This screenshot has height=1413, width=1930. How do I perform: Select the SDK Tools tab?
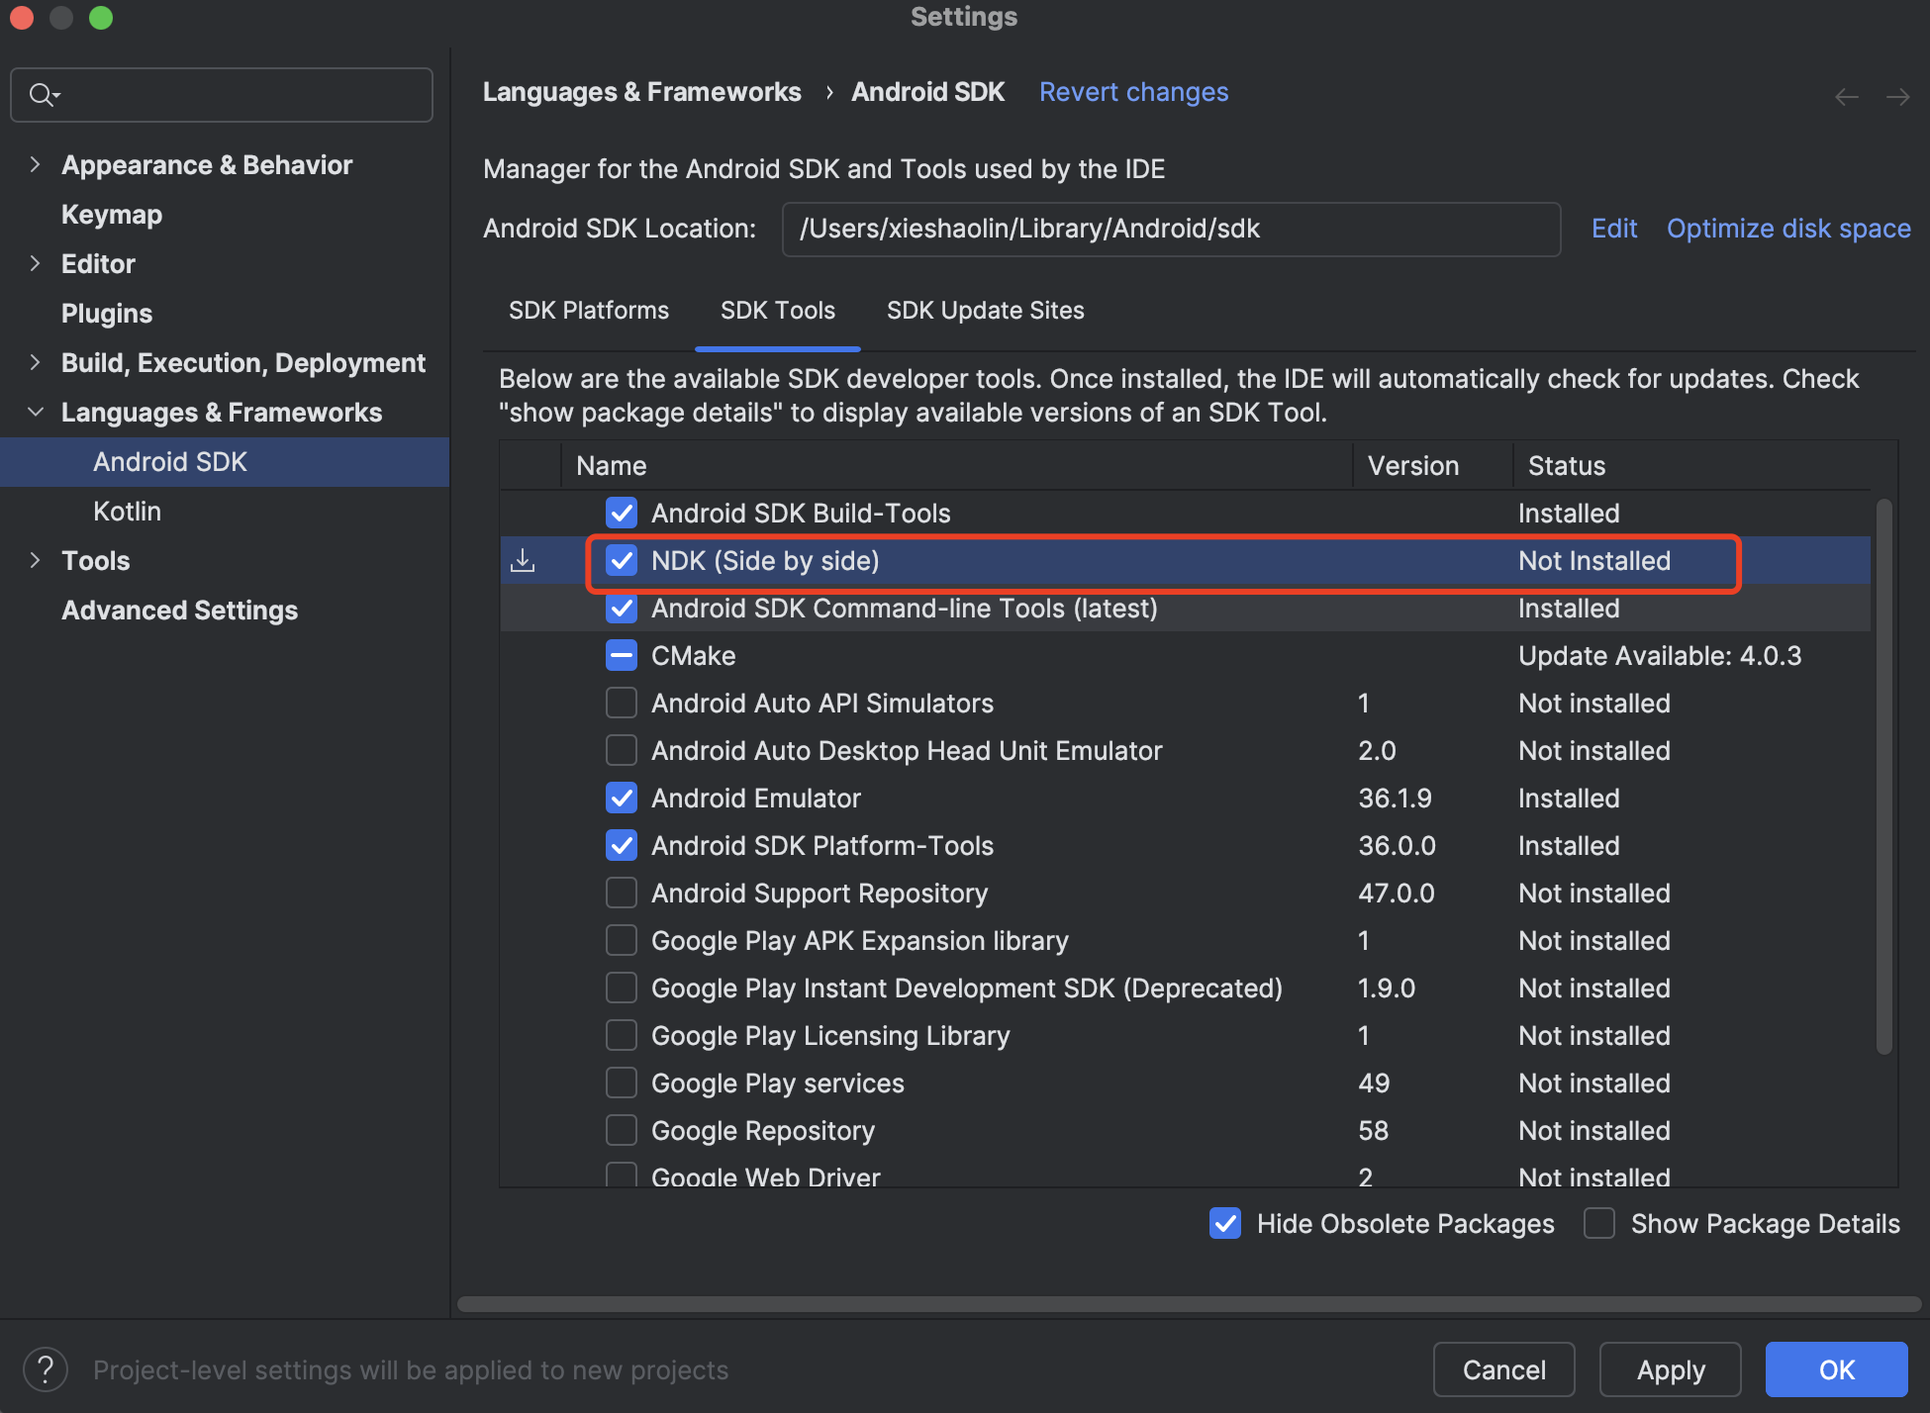(x=778, y=311)
